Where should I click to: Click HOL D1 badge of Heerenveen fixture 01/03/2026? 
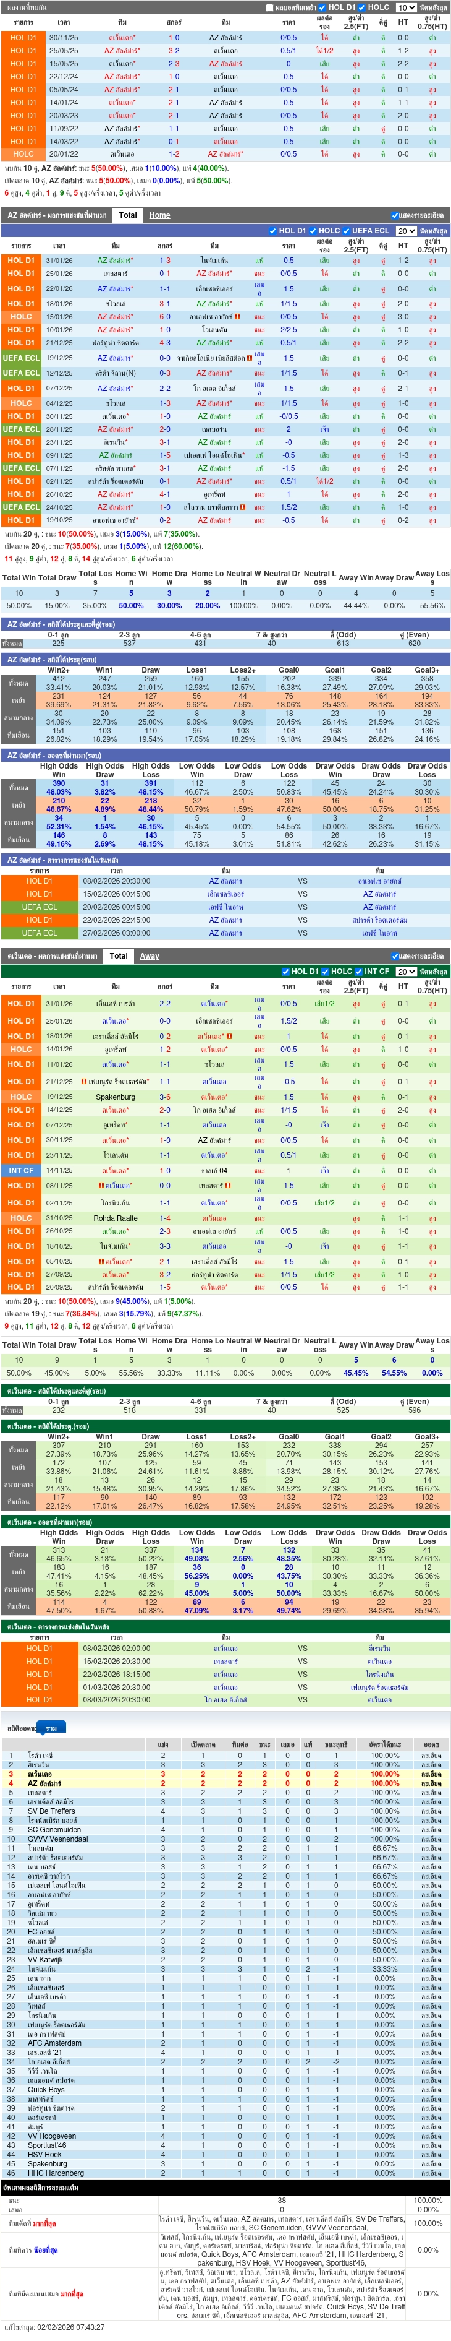[x=39, y=1687]
